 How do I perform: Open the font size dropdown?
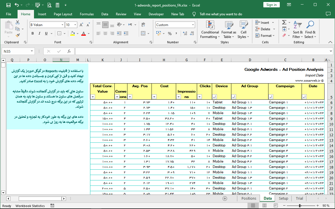coord(75,25)
